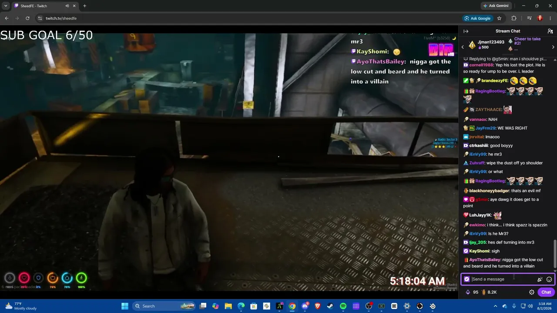Screen dimensions: 557x313
Task: Open Google Chrome from the taskbar
Action: click(292, 306)
